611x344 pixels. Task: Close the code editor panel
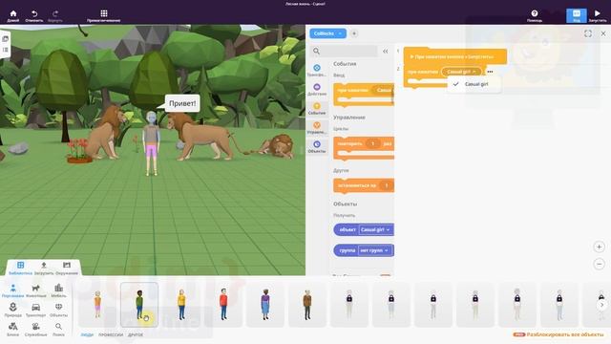(x=602, y=34)
